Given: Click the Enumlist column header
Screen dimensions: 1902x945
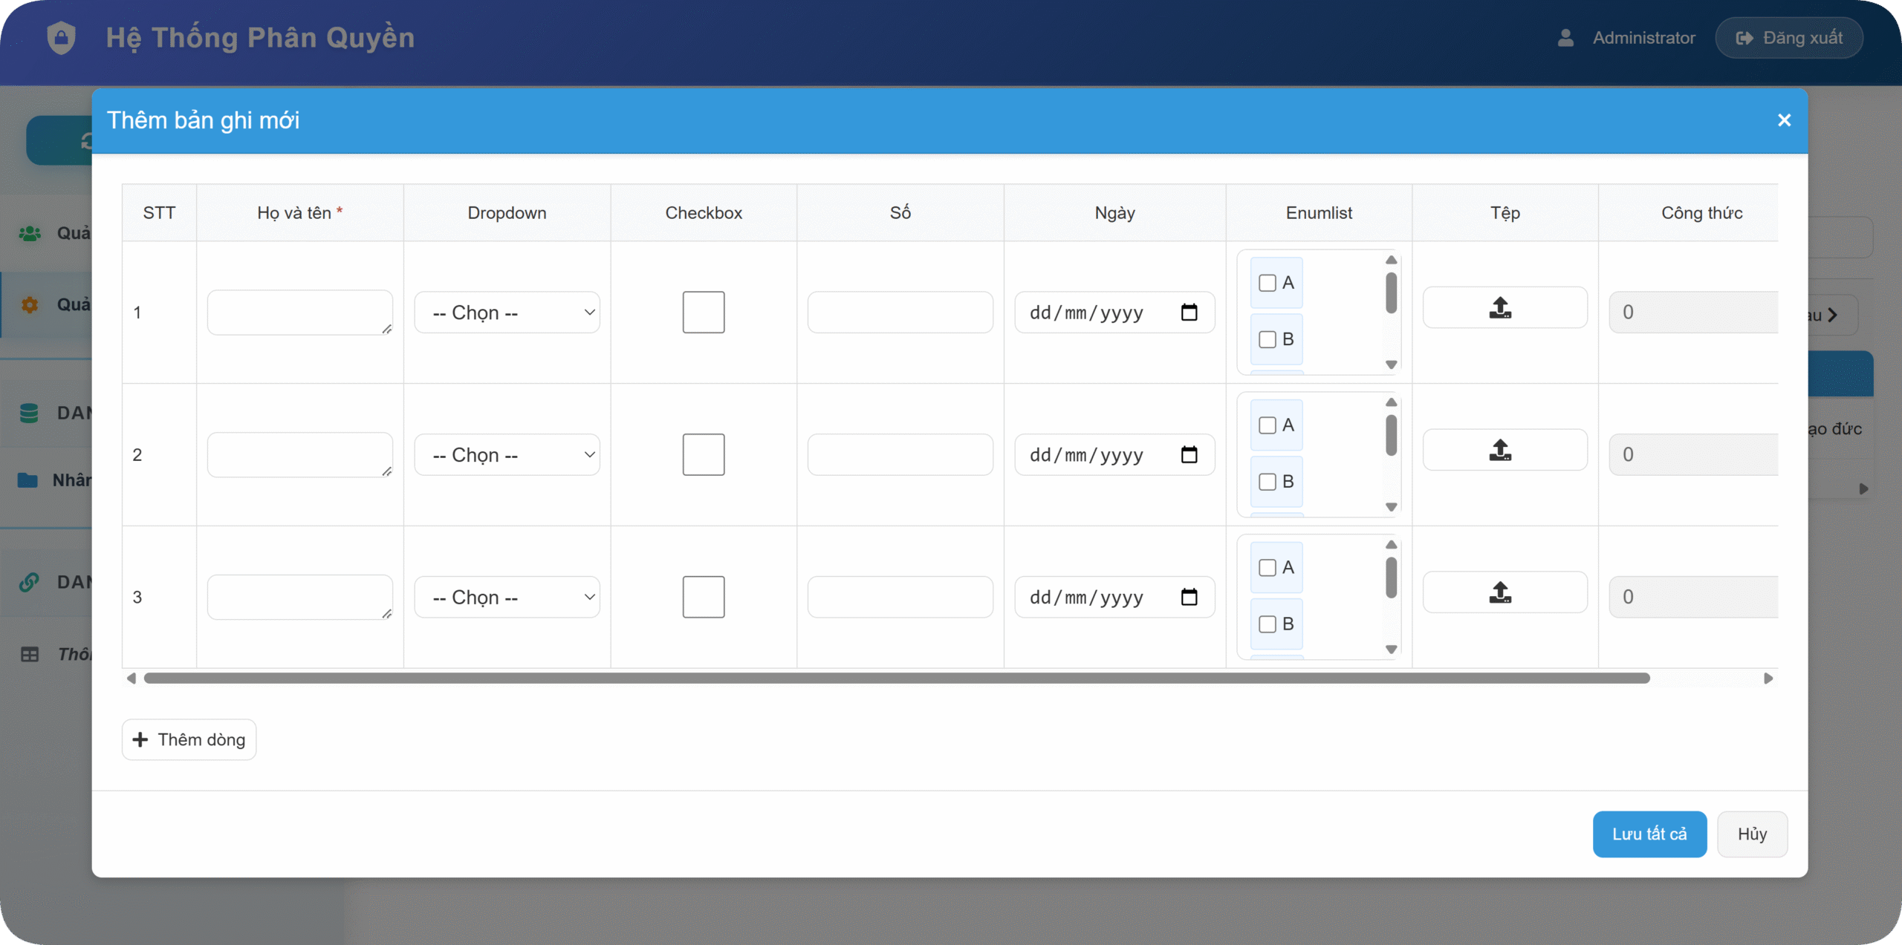Looking at the screenshot, I should click(1318, 213).
